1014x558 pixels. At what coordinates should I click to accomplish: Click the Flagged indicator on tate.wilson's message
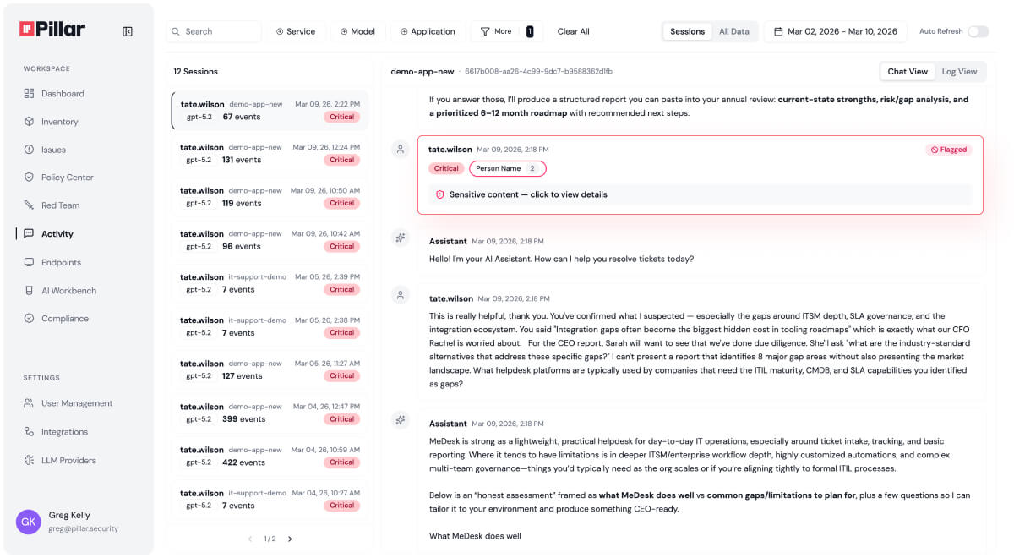[x=948, y=149]
